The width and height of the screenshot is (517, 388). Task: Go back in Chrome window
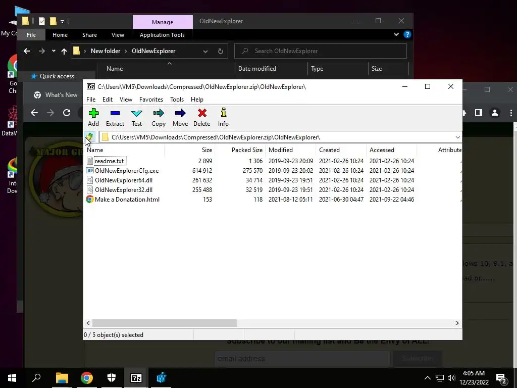34,113
